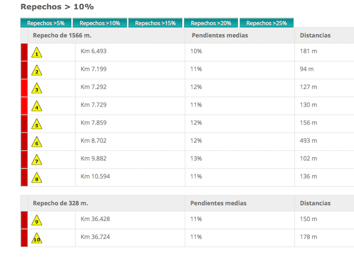This screenshot has height=259, width=354.
Task: Select the Km 8.702 row entry
Action: pyautogui.click(x=93, y=141)
